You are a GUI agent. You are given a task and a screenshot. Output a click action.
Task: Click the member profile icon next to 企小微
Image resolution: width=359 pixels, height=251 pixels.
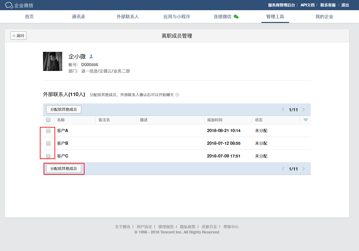point(91,56)
